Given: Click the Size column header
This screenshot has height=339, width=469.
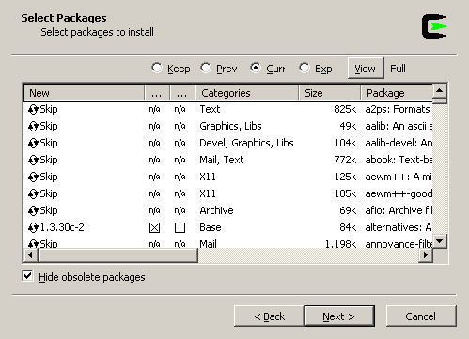Looking at the screenshot, I should 330,93.
